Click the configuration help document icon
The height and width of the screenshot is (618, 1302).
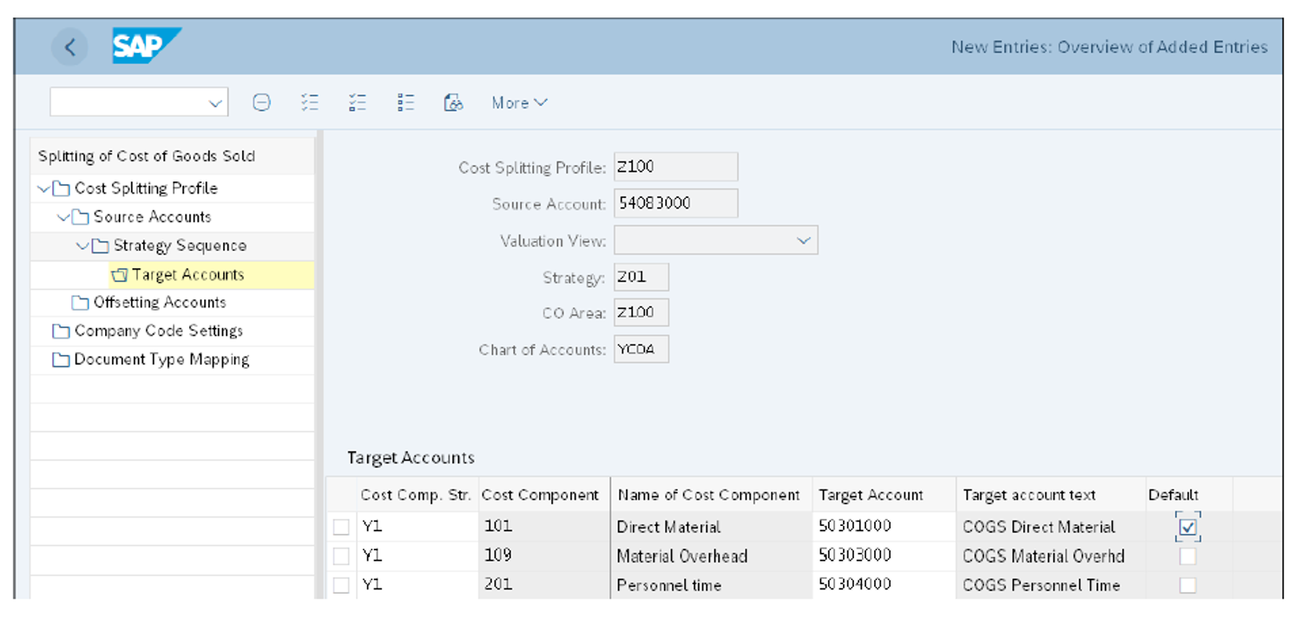453,102
